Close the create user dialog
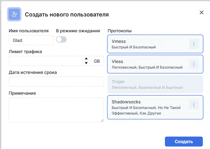 click(x=201, y=12)
